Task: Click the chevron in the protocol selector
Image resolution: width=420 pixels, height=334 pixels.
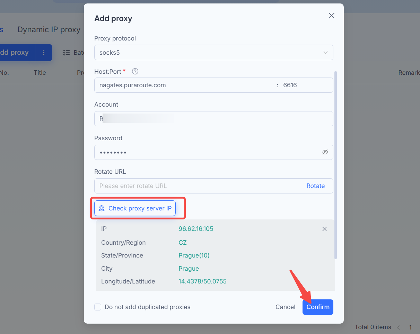Action: [325, 53]
